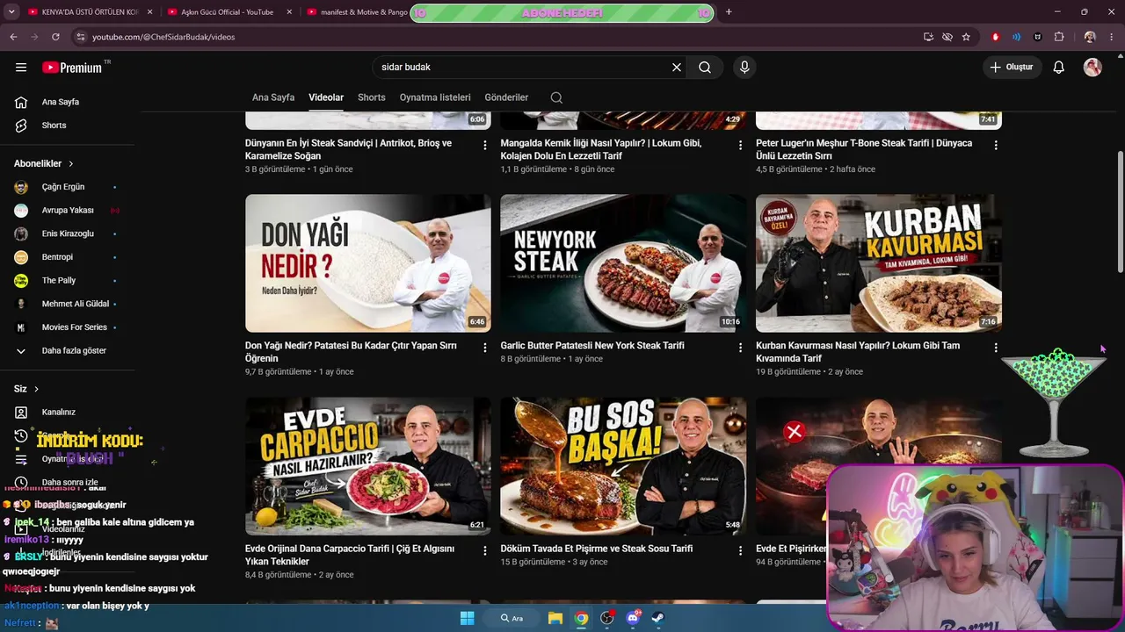Open the notifications bell
This screenshot has height=632, width=1125.
[1059, 68]
